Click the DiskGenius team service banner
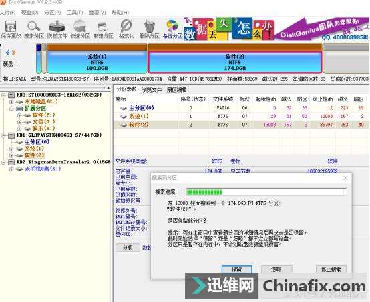This screenshot has height=302, width=370. [x=322, y=29]
